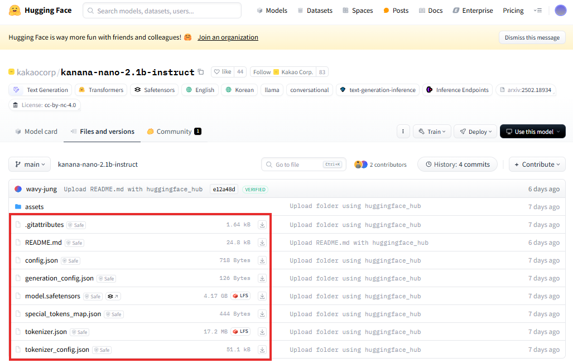Click the Inference Endpoints tag

[x=458, y=90]
